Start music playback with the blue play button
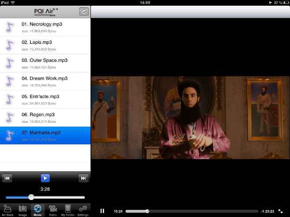Image resolution: width=290 pixels, height=217 pixels. [45, 178]
